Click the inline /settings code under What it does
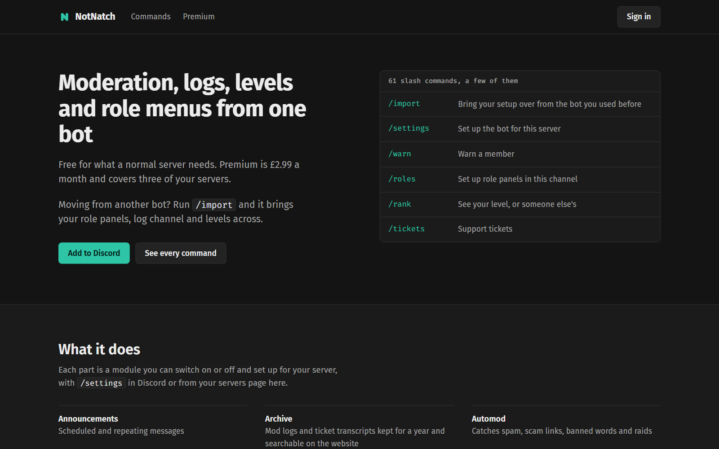 101,383
